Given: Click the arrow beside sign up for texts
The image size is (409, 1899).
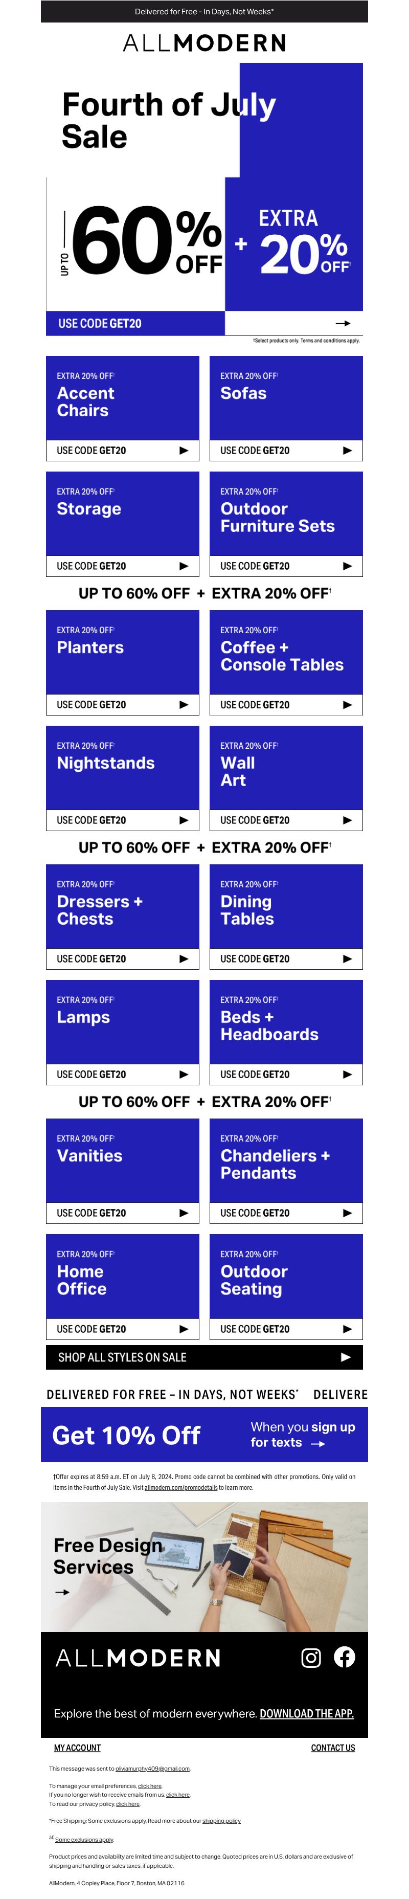Looking at the screenshot, I should click(x=317, y=1443).
